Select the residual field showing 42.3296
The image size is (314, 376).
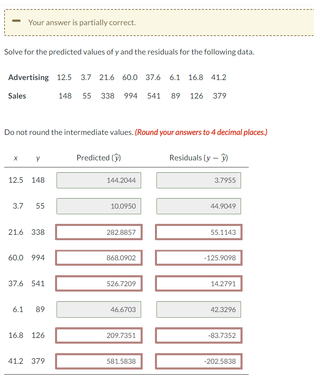click(199, 310)
